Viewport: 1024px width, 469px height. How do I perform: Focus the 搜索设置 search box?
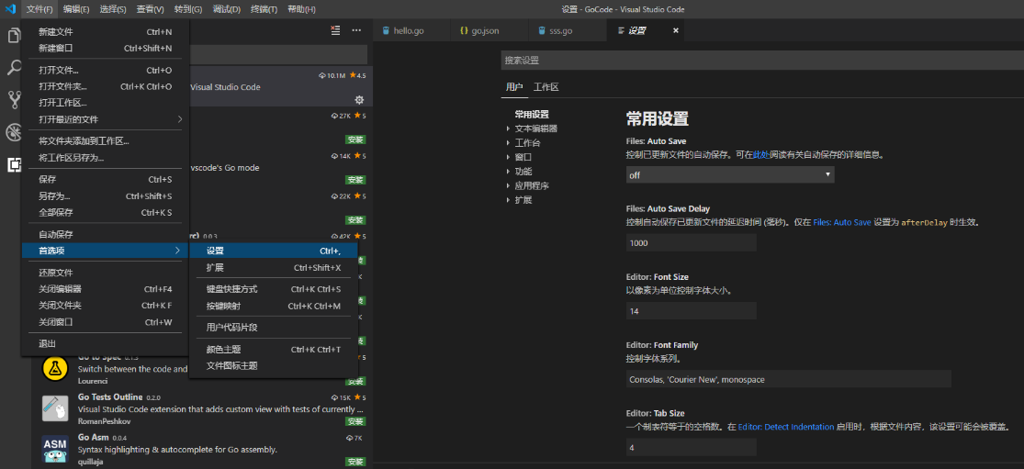[x=762, y=60]
